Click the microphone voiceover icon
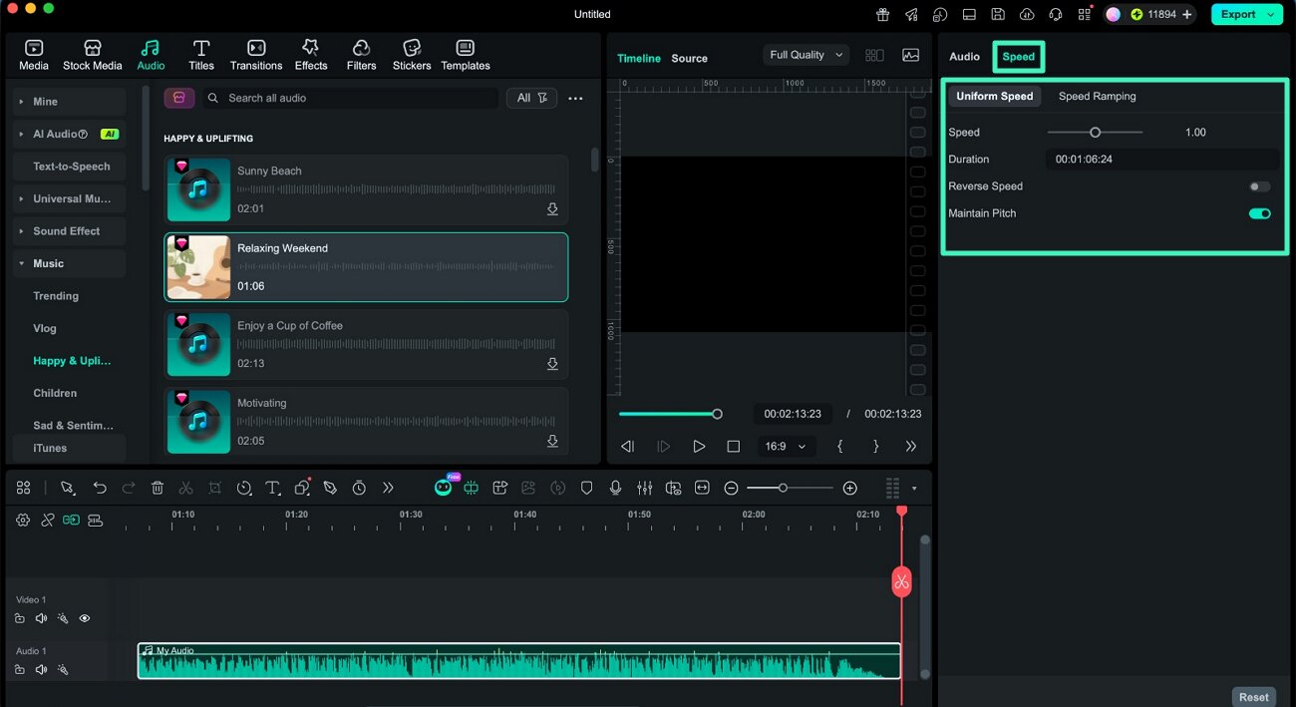 click(x=616, y=488)
